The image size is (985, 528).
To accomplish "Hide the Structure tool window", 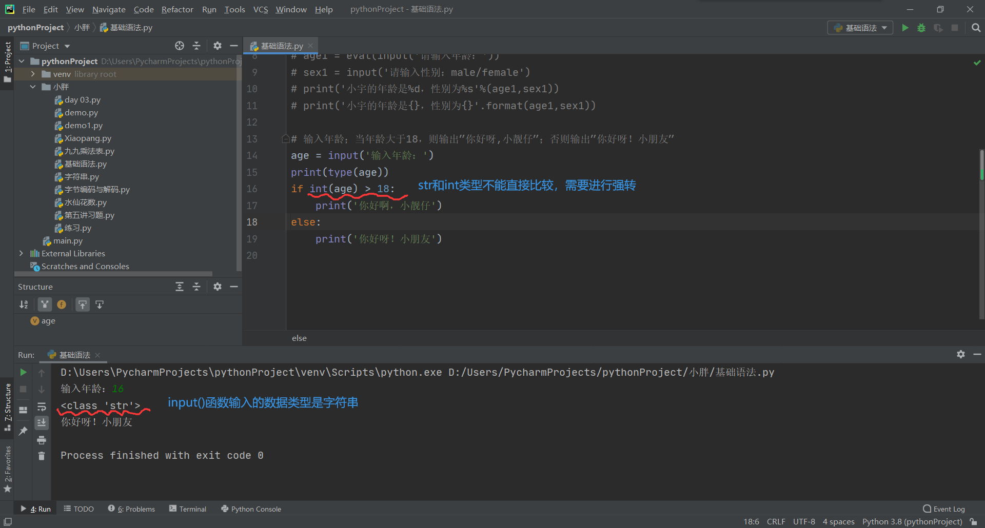I will pyautogui.click(x=234, y=287).
